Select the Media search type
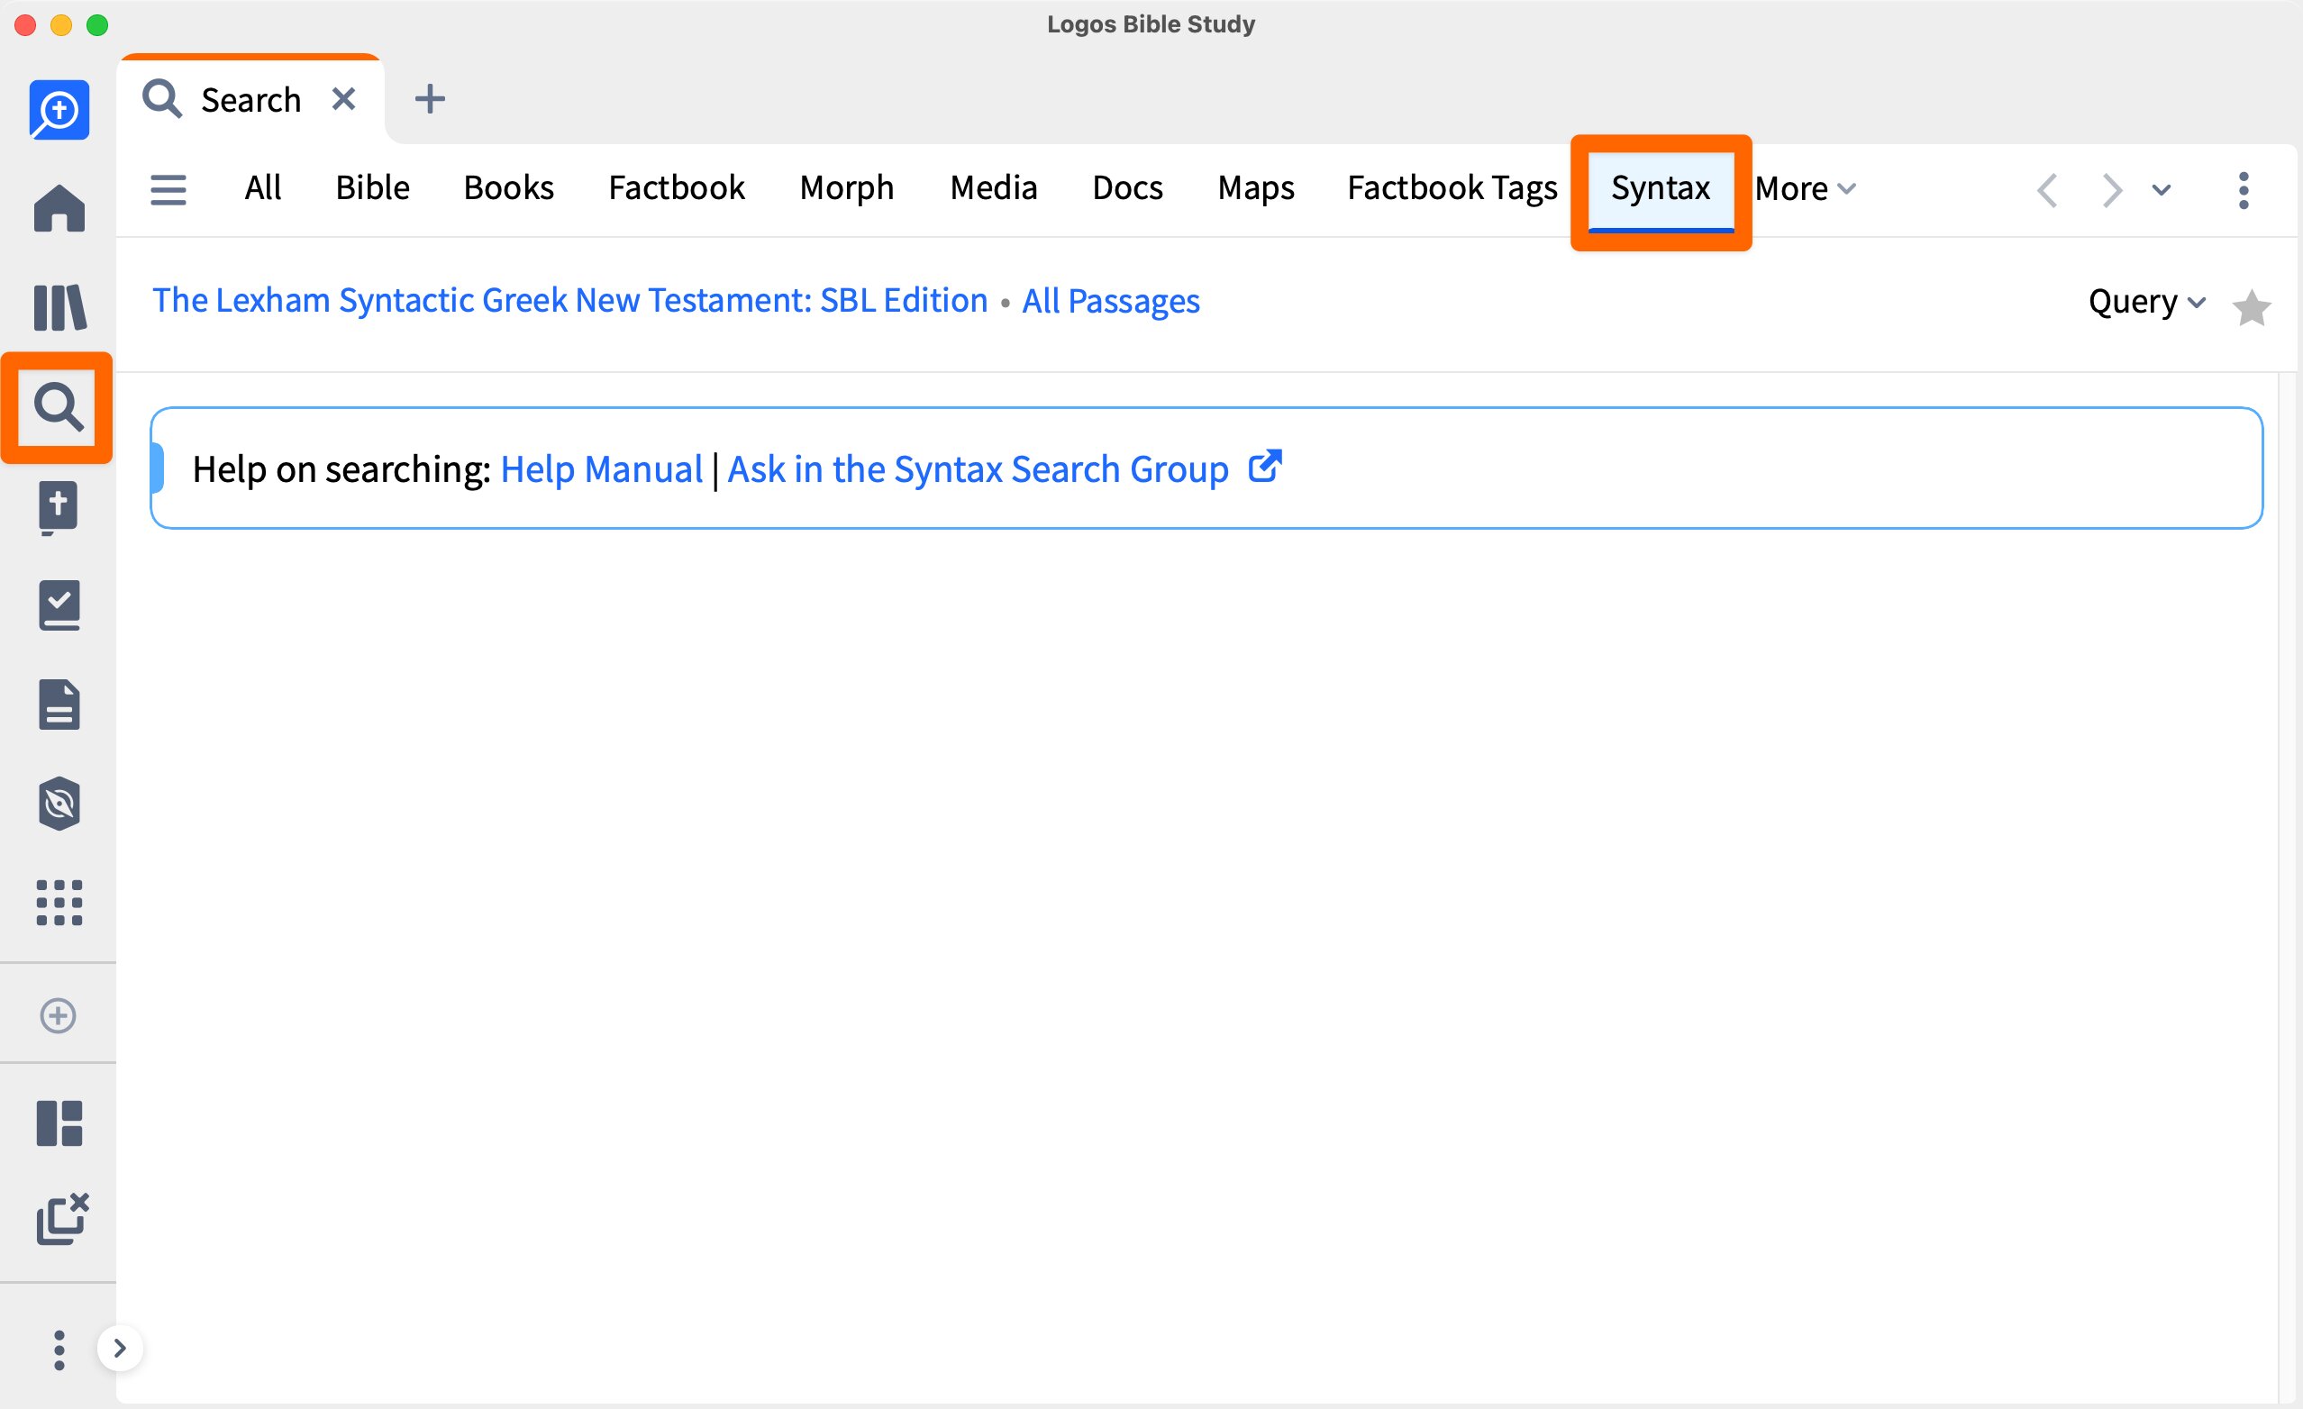The image size is (2303, 1409). 994,187
